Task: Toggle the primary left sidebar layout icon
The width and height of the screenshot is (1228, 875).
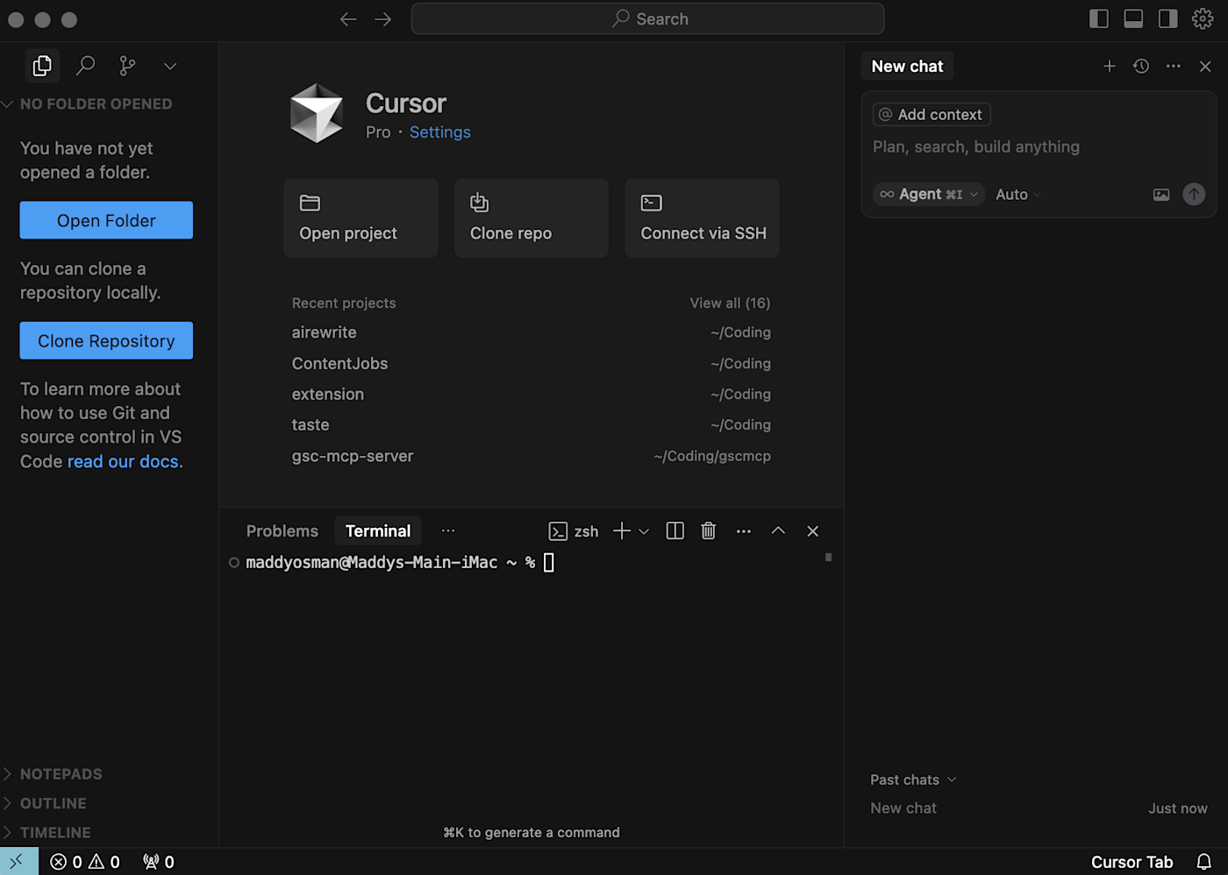Action: coord(1099,18)
